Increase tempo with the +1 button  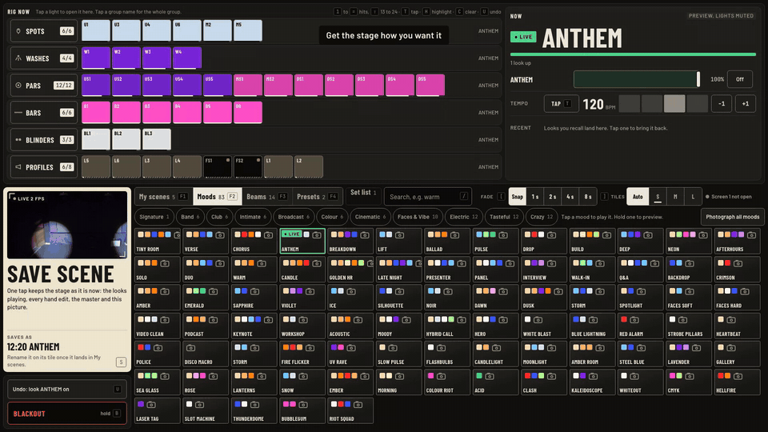point(746,103)
